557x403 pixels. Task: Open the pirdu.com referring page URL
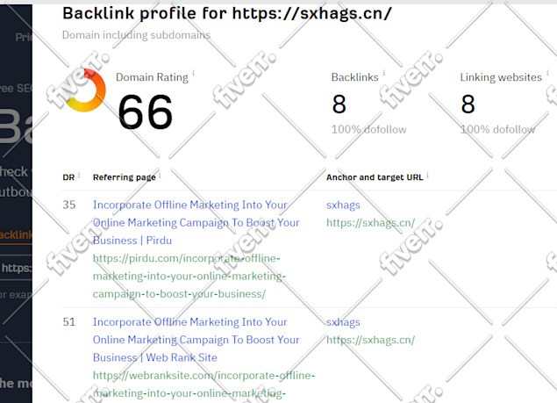coord(189,276)
